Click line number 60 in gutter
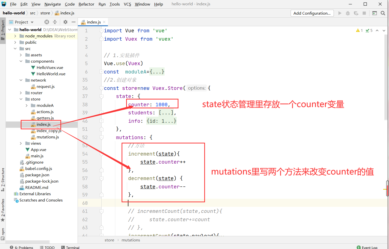Screen dimensions: 389x249 pyautogui.click(x=85, y=203)
